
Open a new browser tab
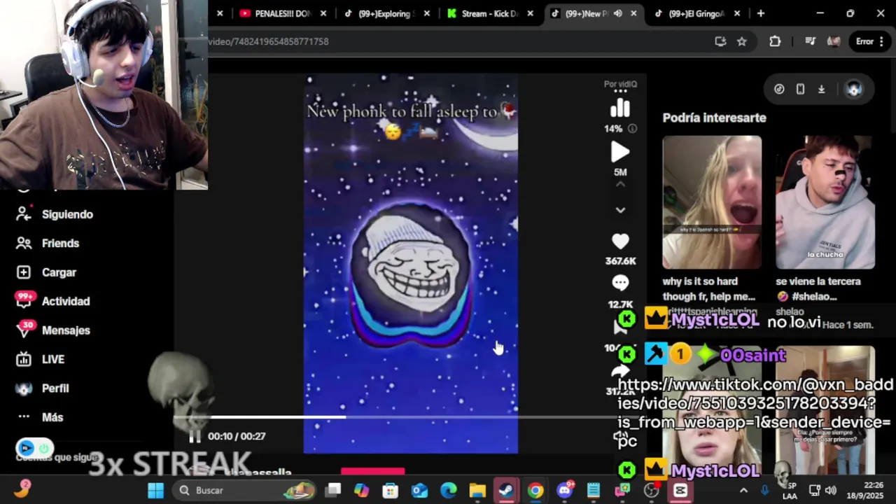[760, 13]
